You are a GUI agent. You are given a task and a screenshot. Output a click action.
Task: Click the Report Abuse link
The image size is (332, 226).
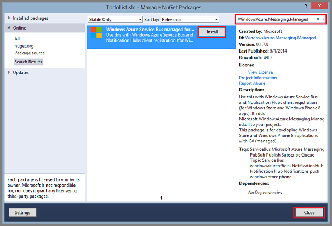click(252, 83)
